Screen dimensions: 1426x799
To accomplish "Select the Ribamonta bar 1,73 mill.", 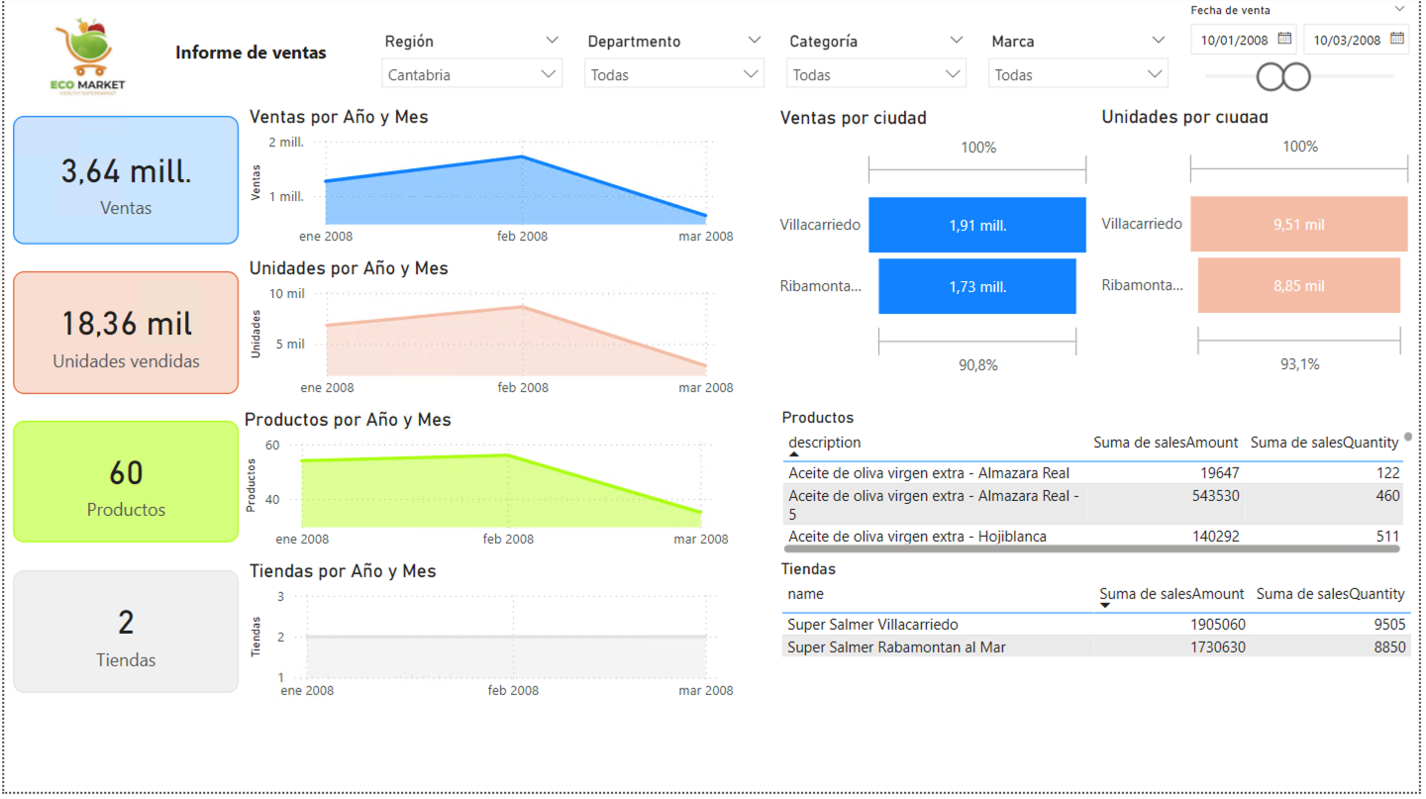I will [977, 286].
